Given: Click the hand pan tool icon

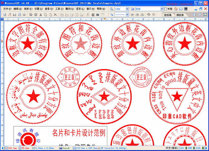Looking at the screenshot, I should [194, 15].
